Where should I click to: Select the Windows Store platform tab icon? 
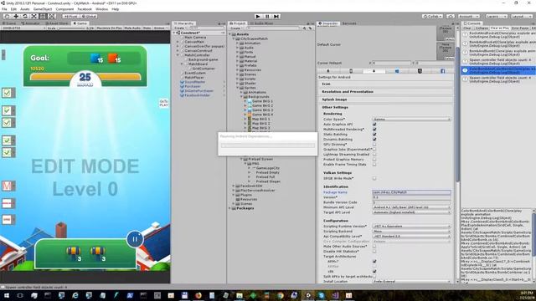pyautogui.click(x=397, y=71)
